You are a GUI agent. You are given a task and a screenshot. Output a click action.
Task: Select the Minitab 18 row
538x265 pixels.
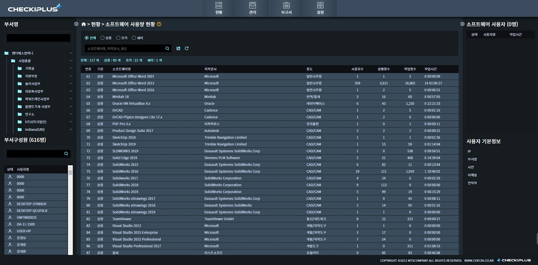[x=270, y=97]
